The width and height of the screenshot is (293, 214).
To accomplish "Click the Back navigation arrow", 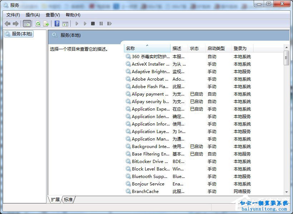I will (8, 24).
